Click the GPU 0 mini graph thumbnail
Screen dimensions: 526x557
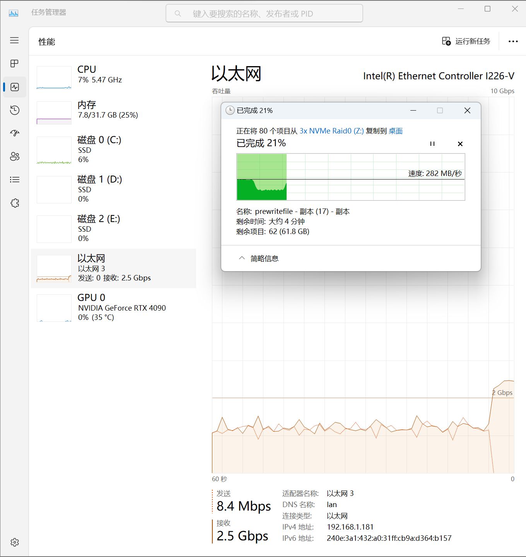tap(54, 308)
